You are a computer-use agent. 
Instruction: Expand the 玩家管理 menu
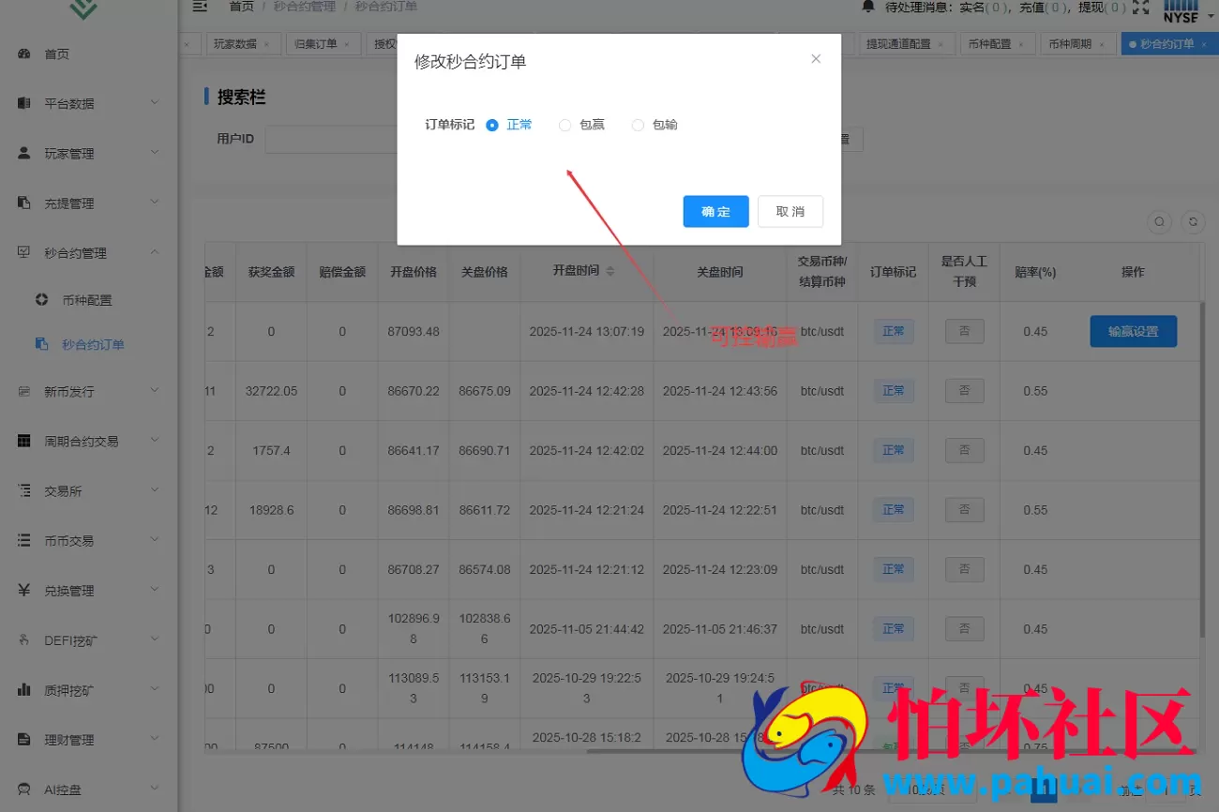point(155,153)
